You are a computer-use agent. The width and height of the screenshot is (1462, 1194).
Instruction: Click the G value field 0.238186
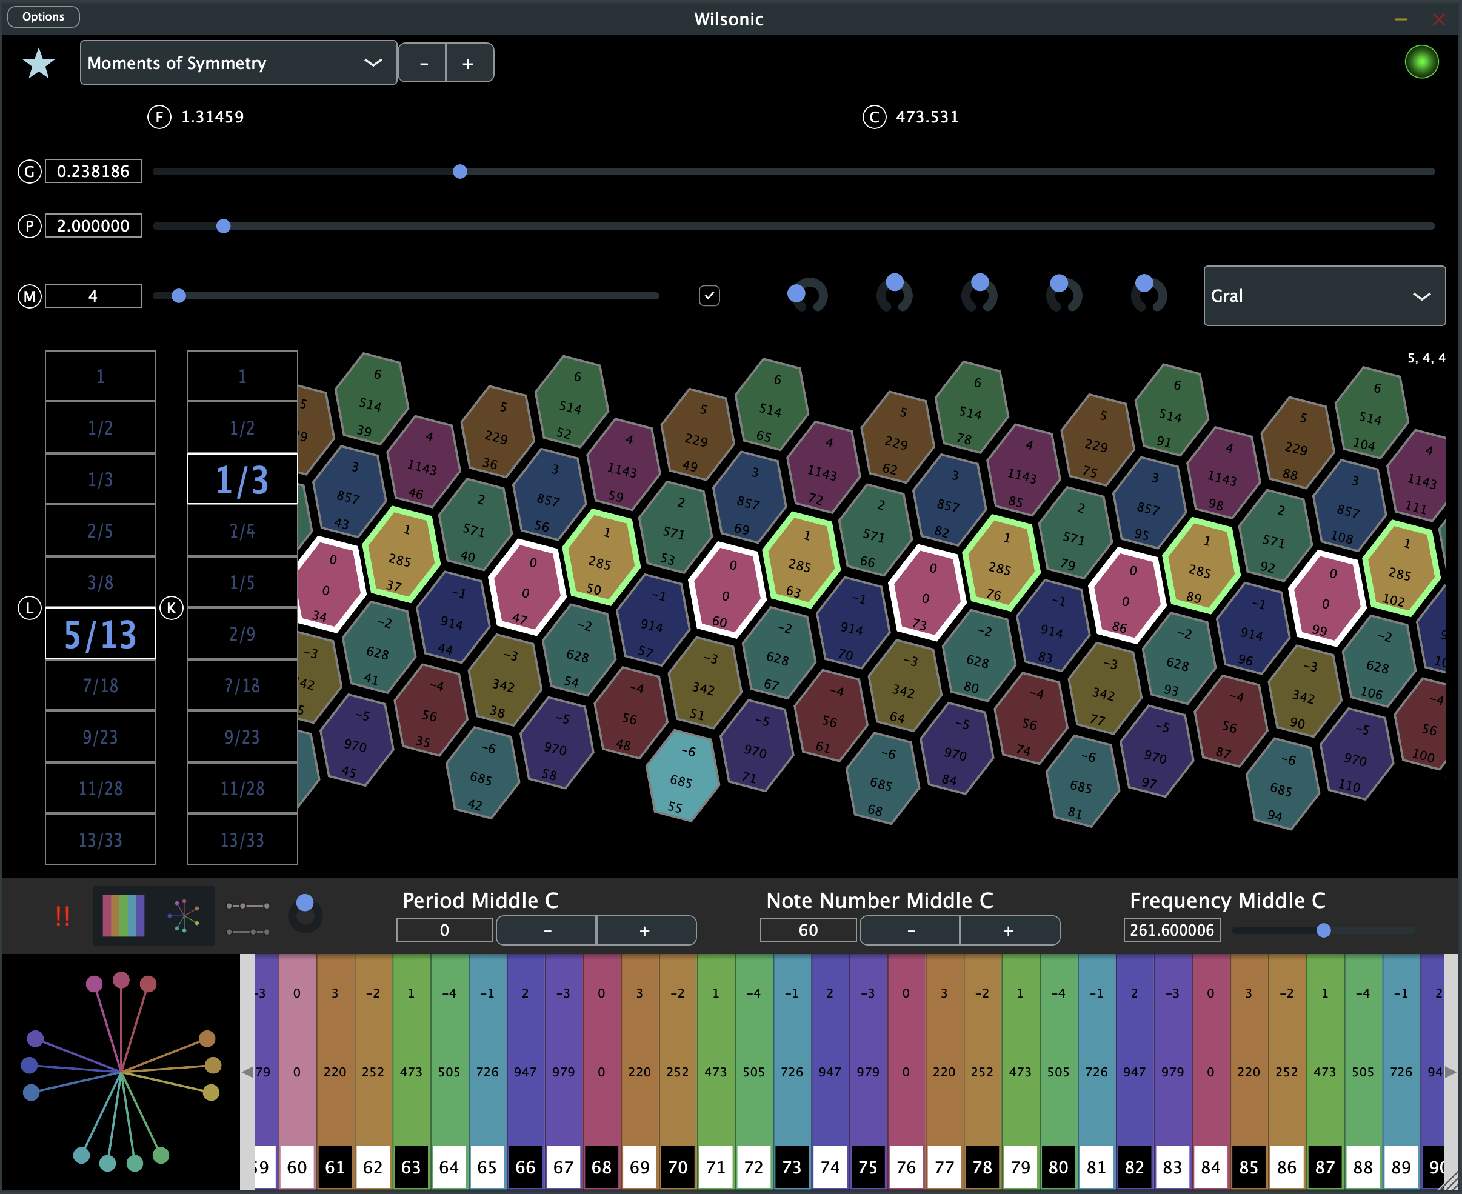(93, 172)
